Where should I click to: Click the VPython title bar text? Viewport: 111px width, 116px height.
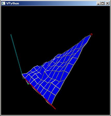[x=13, y=3]
